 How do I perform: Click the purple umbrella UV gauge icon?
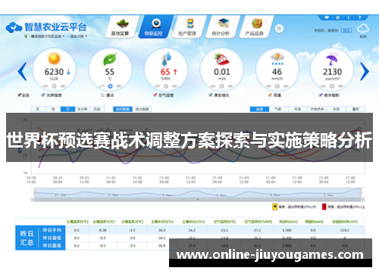coord(333,59)
